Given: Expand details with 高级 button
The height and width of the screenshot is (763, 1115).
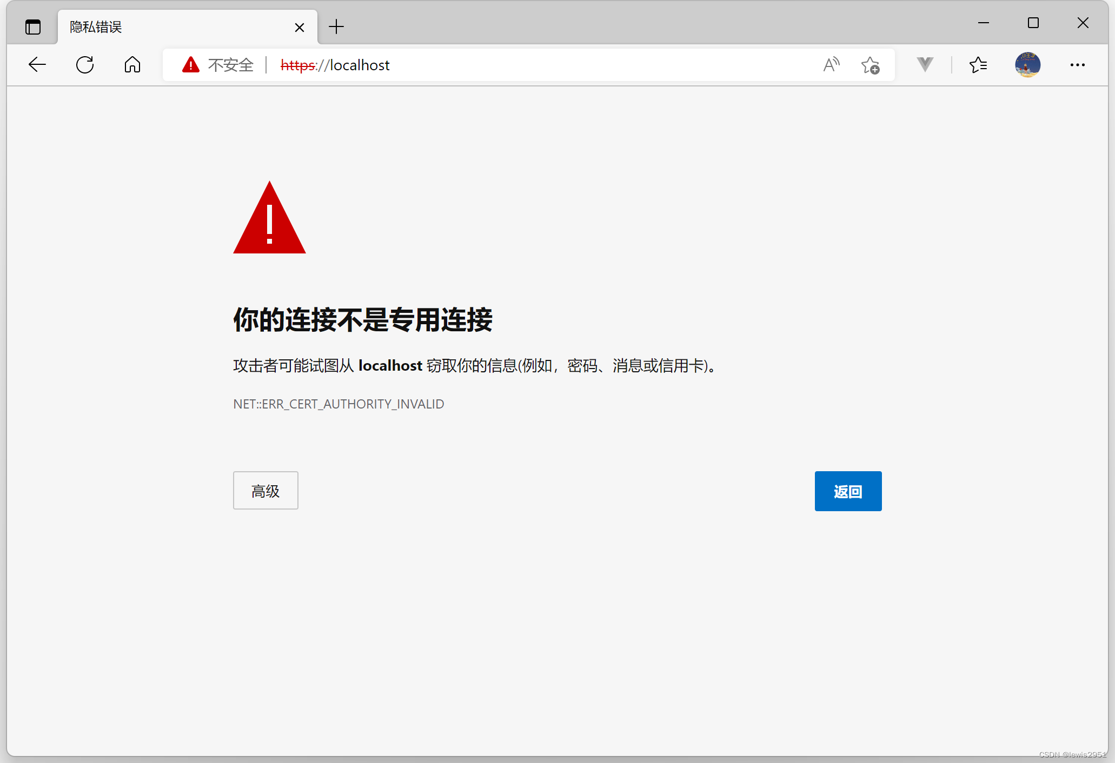Looking at the screenshot, I should click(266, 491).
